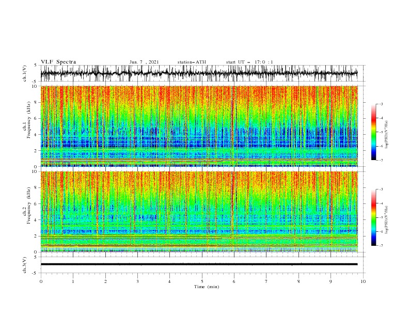This screenshot has height=316, width=409.
Task: Click the "-3" tick on ch.1 colorbar
Action: 381,104
